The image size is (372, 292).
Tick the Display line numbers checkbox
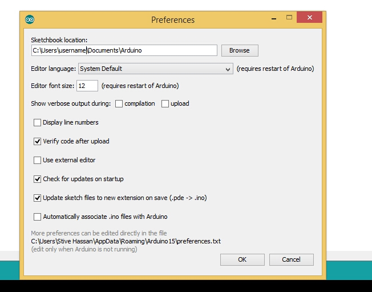[x=37, y=122]
